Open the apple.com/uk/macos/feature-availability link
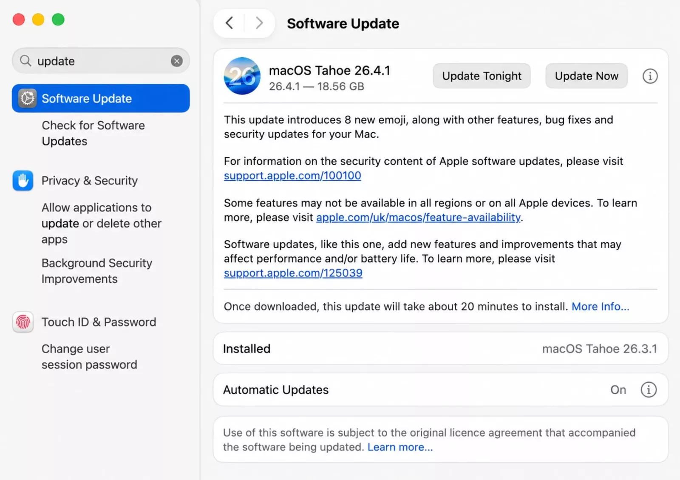This screenshot has height=480, width=680. pyautogui.click(x=418, y=217)
